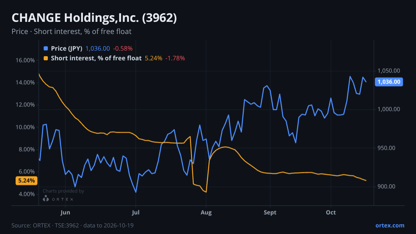Click the 1,050.00 right axis label
The height and width of the screenshot is (234, 416).
(x=389, y=71)
